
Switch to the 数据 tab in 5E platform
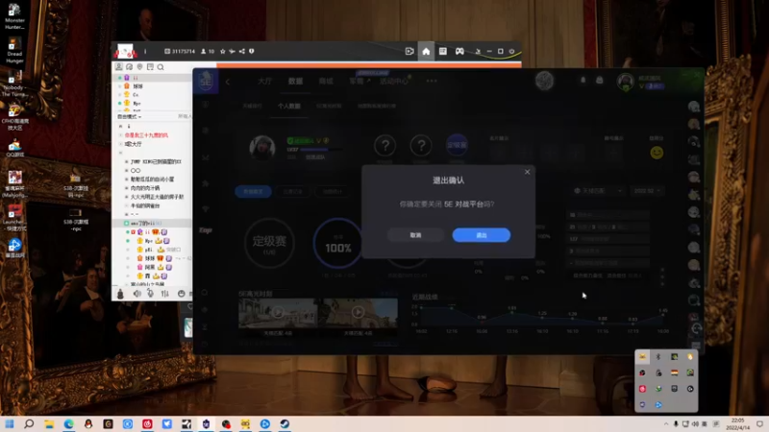pos(295,82)
